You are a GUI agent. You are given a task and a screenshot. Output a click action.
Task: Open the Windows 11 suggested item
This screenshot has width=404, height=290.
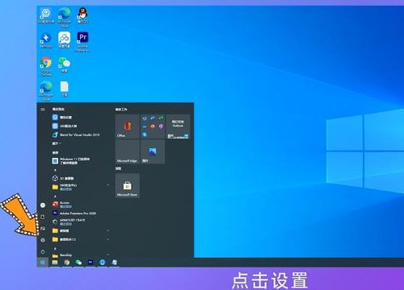click(x=71, y=161)
